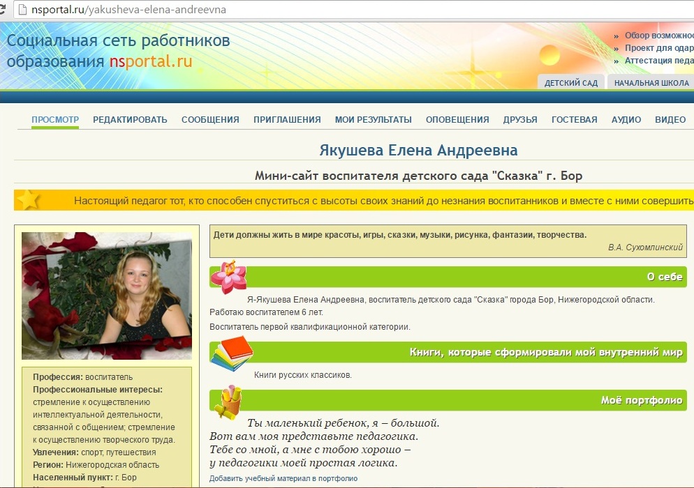Click the pink flower icon beside О себе

coord(228,277)
